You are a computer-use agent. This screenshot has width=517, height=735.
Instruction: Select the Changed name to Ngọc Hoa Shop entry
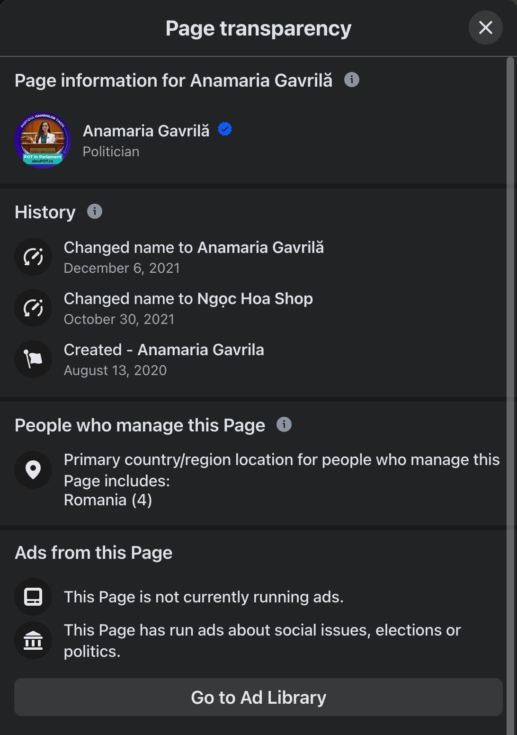tap(188, 308)
